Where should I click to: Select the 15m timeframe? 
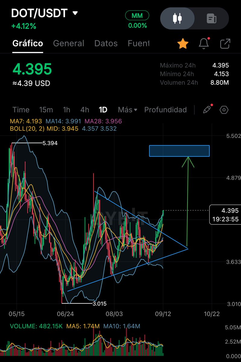tap(46, 110)
